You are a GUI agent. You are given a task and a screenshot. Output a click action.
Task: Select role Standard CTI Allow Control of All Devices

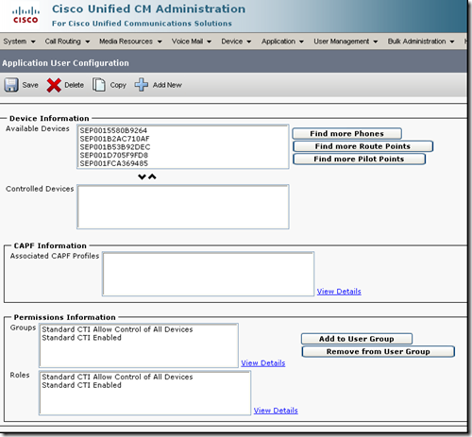point(117,377)
